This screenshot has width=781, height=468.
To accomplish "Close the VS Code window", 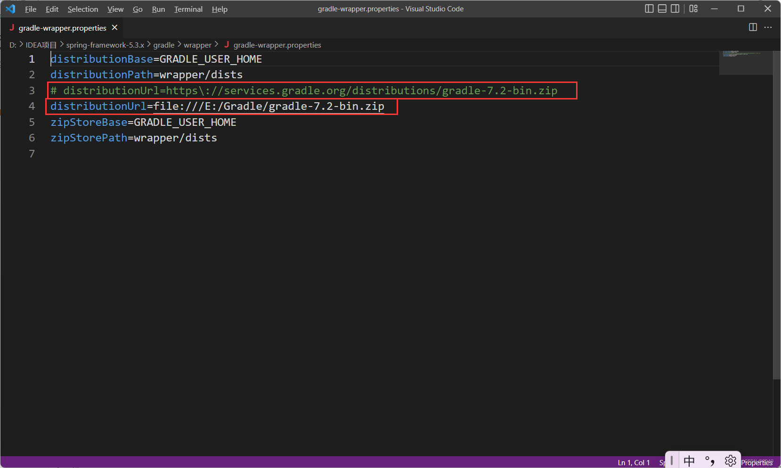I will (768, 8).
